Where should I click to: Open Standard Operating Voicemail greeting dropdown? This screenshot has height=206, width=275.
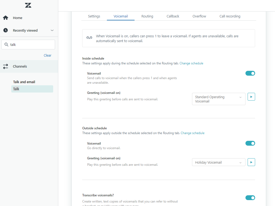coord(218,99)
